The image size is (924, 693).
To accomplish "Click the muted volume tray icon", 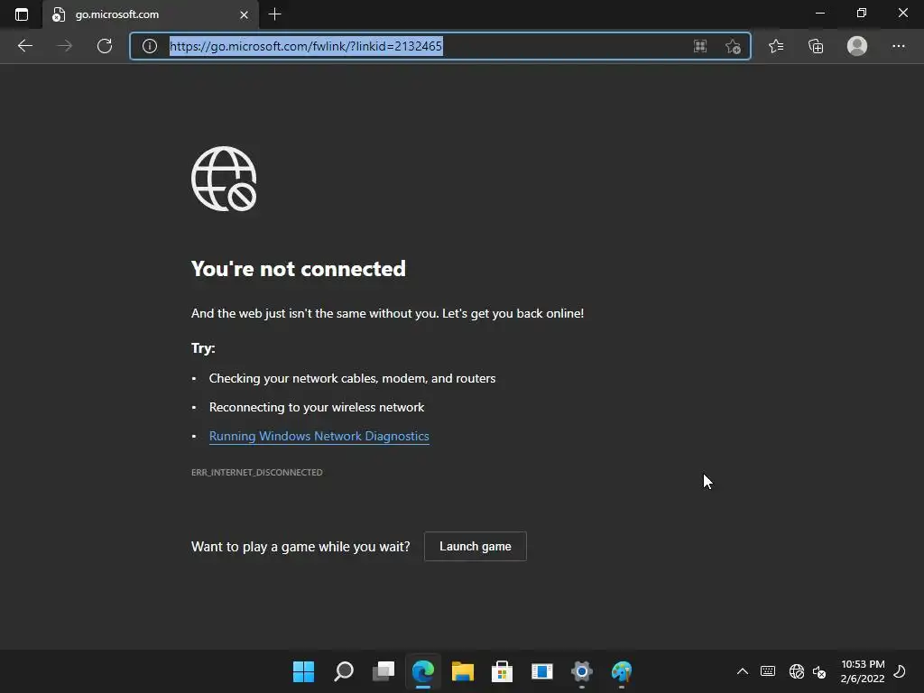I will (x=819, y=671).
